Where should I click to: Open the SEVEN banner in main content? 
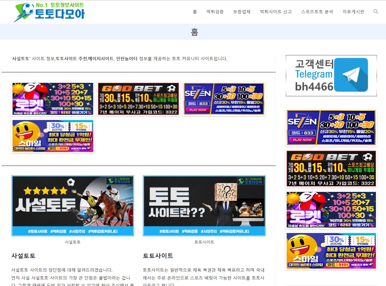[224, 99]
